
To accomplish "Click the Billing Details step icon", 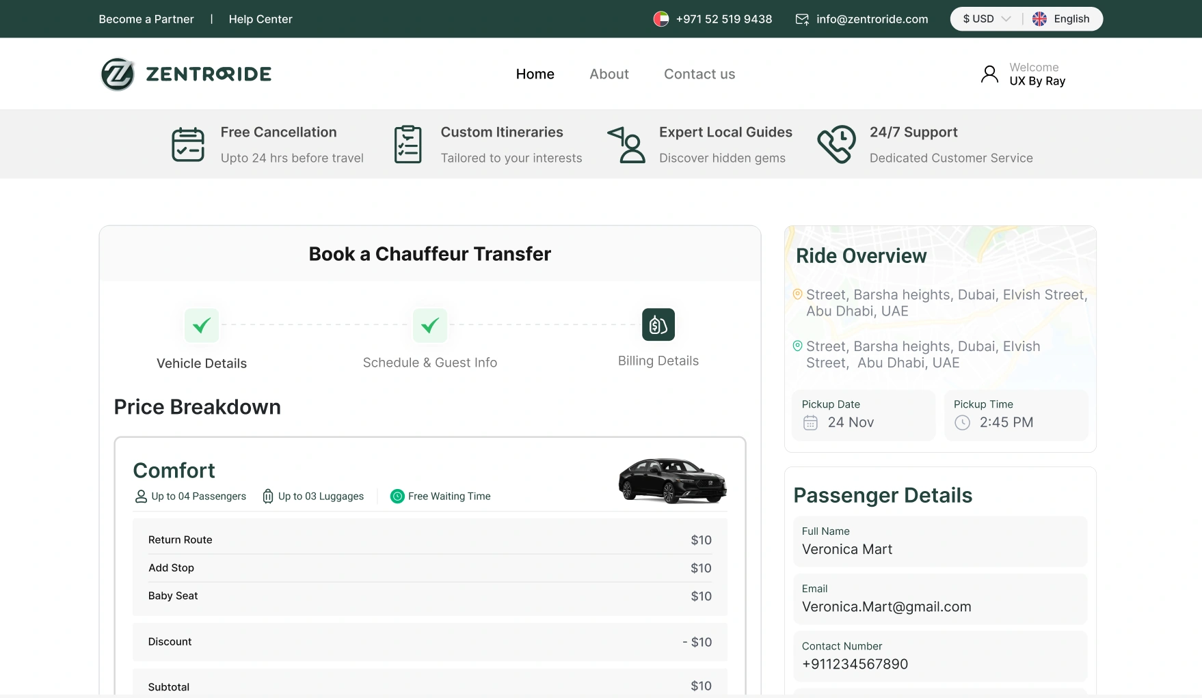I will click(658, 324).
